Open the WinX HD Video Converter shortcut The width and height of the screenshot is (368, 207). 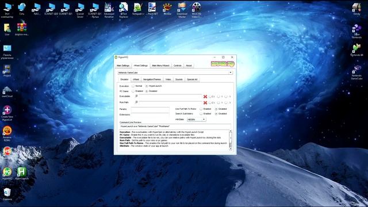click(197, 10)
